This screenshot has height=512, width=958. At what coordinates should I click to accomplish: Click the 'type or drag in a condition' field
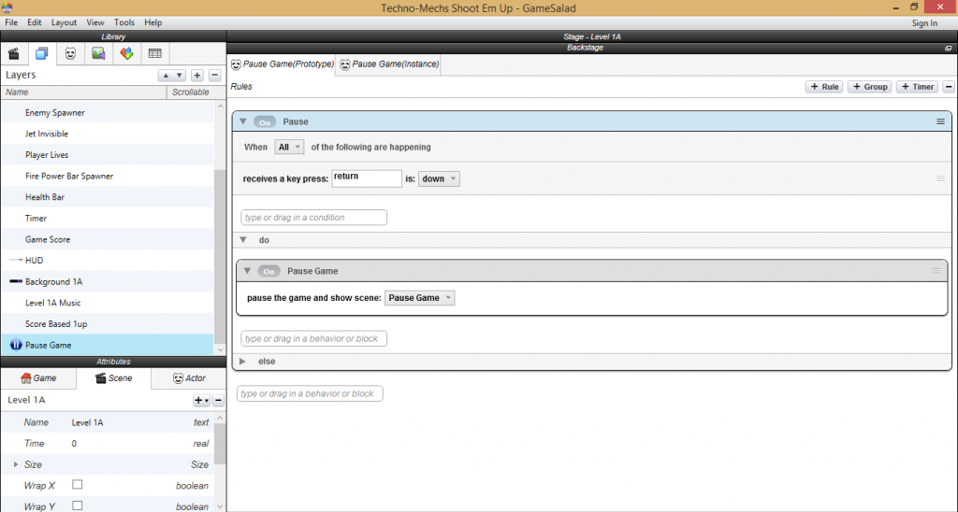[x=313, y=218]
